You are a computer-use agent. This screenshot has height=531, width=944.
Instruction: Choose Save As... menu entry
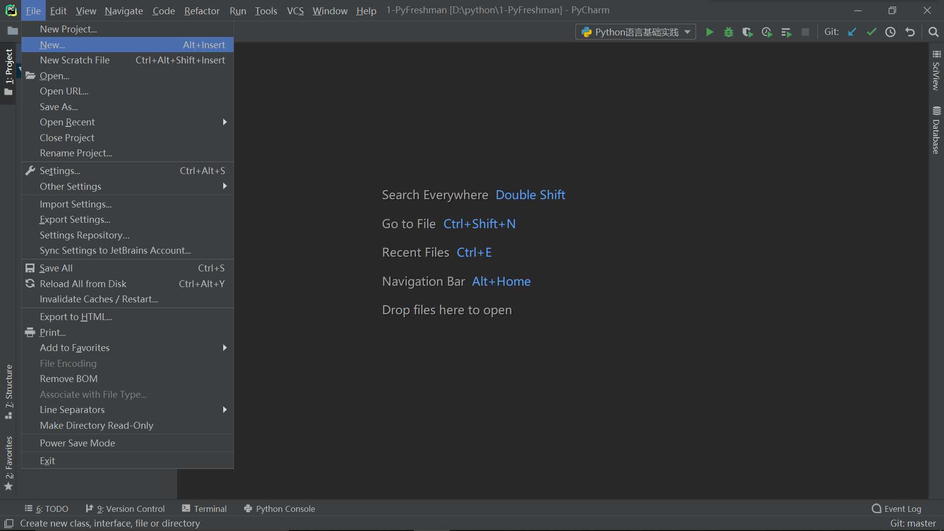click(x=127, y=107)
